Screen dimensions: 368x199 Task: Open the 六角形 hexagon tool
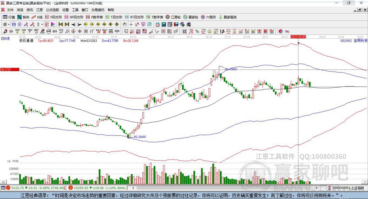tap(208, 17)
